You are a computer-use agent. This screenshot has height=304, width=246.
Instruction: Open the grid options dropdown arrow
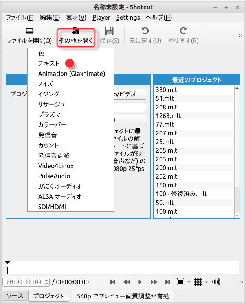click(206, 282)
